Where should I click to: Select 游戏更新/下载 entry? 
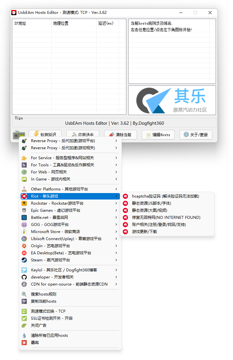pyautogui.click(x=167, y=232)
